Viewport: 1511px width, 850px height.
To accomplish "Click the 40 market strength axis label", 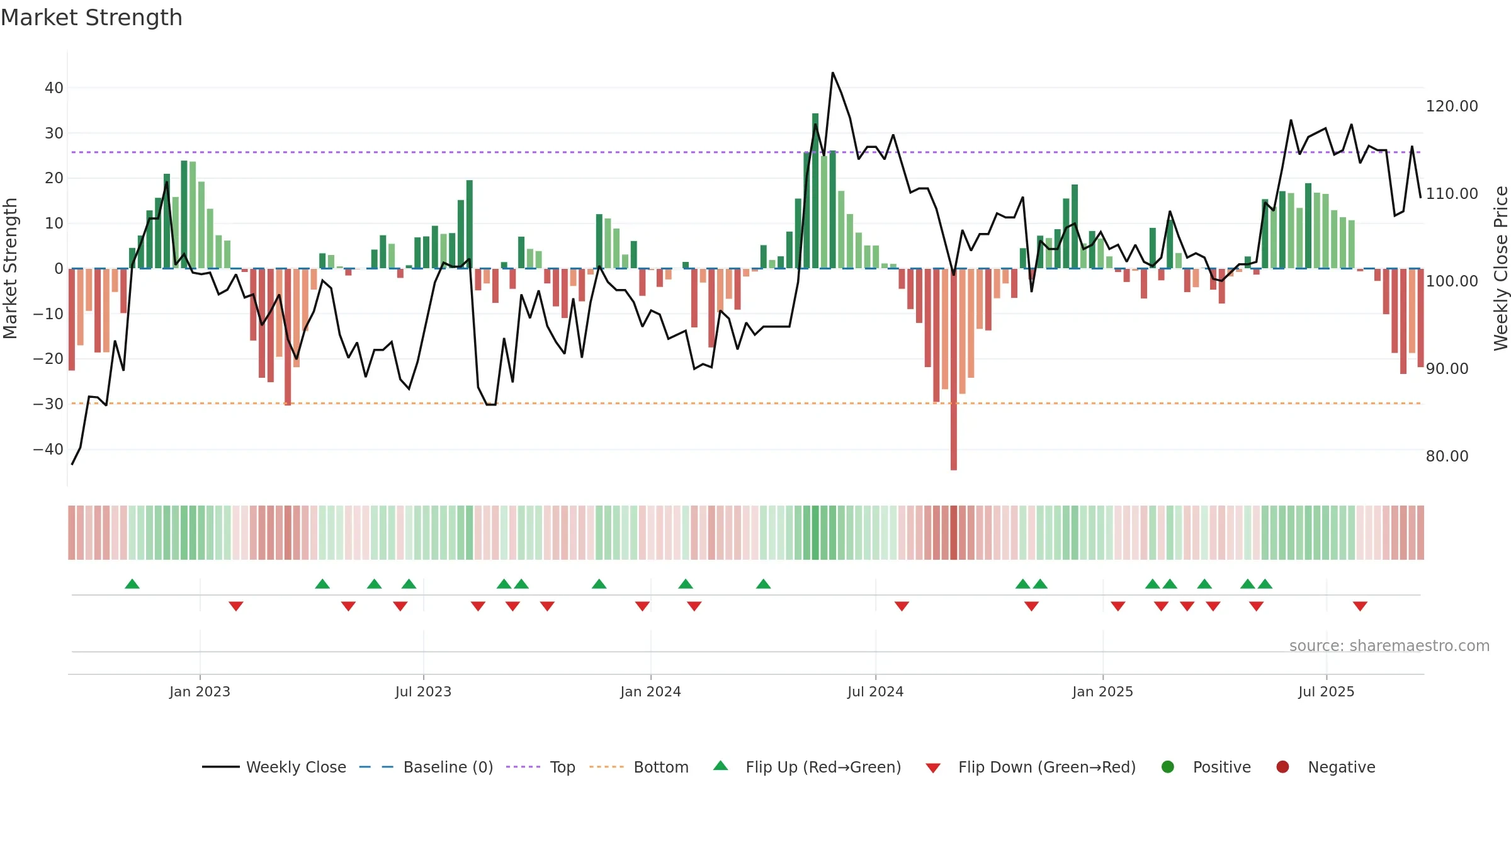I will tap(54, 88).
